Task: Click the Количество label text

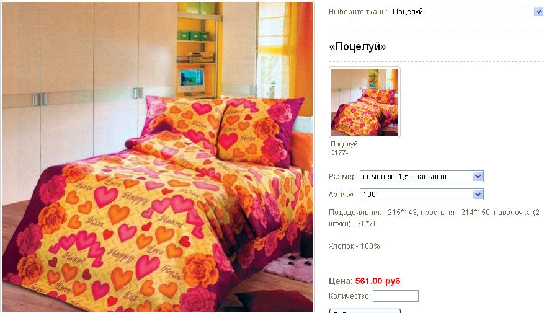Action: (x=350, y=296)
